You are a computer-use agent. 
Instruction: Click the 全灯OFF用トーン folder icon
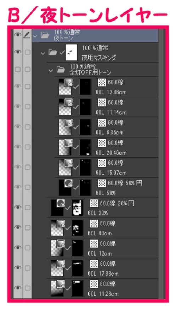pyautogui.click(x=61, y=69)
